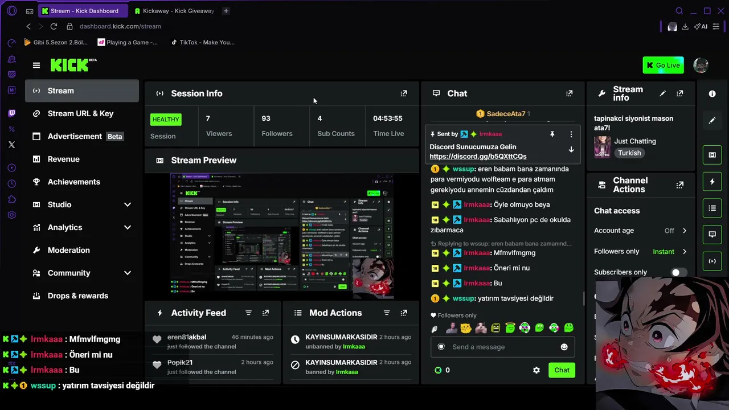Pop out the Chat panel

coord(569,93)
